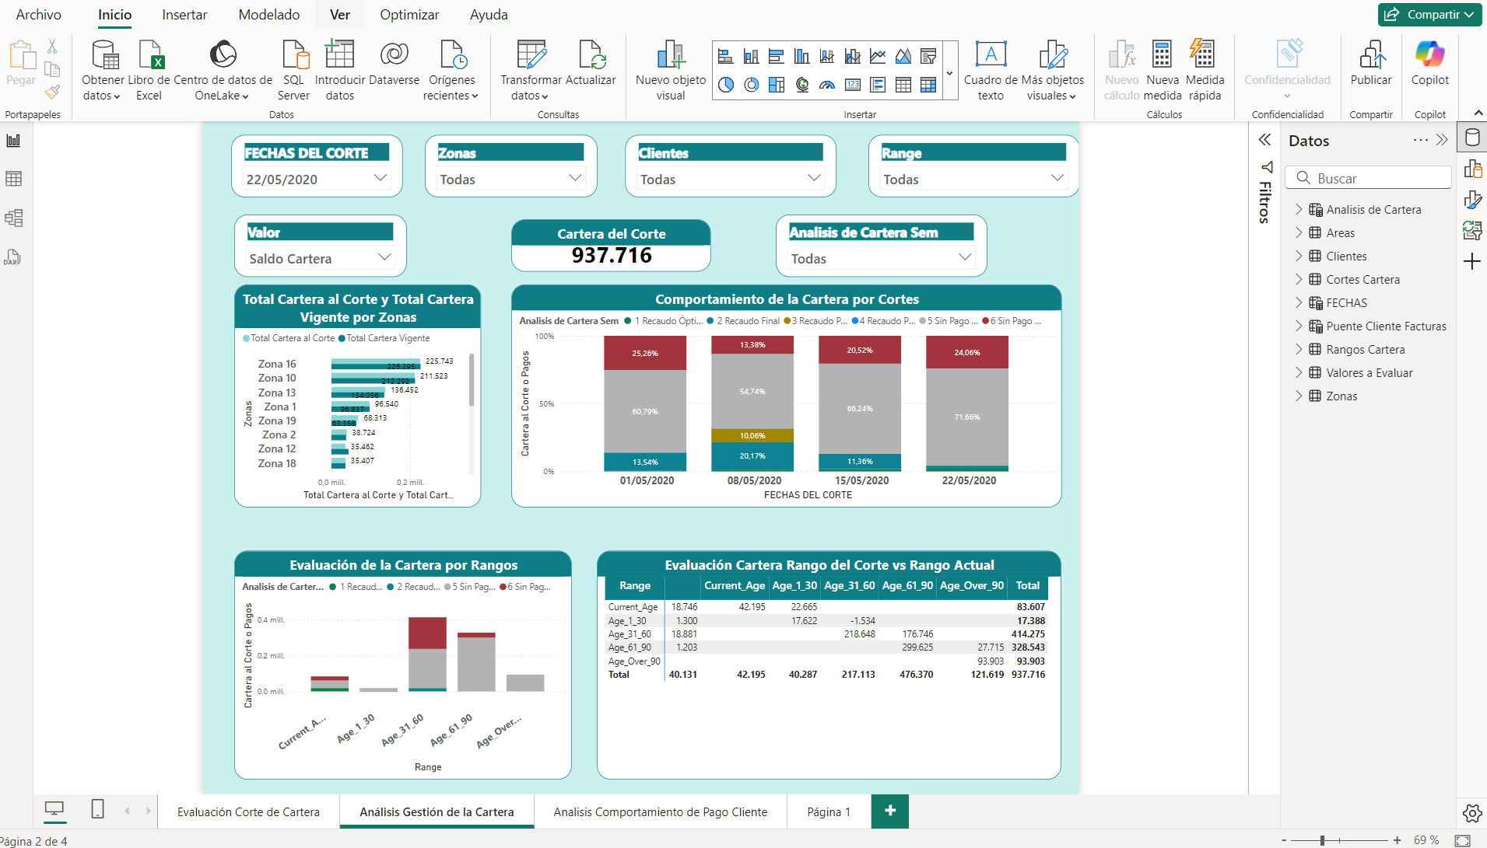The image size is (1487, 848).
Task: Open Más objetos visuales menu
Action: [1052, 71]
